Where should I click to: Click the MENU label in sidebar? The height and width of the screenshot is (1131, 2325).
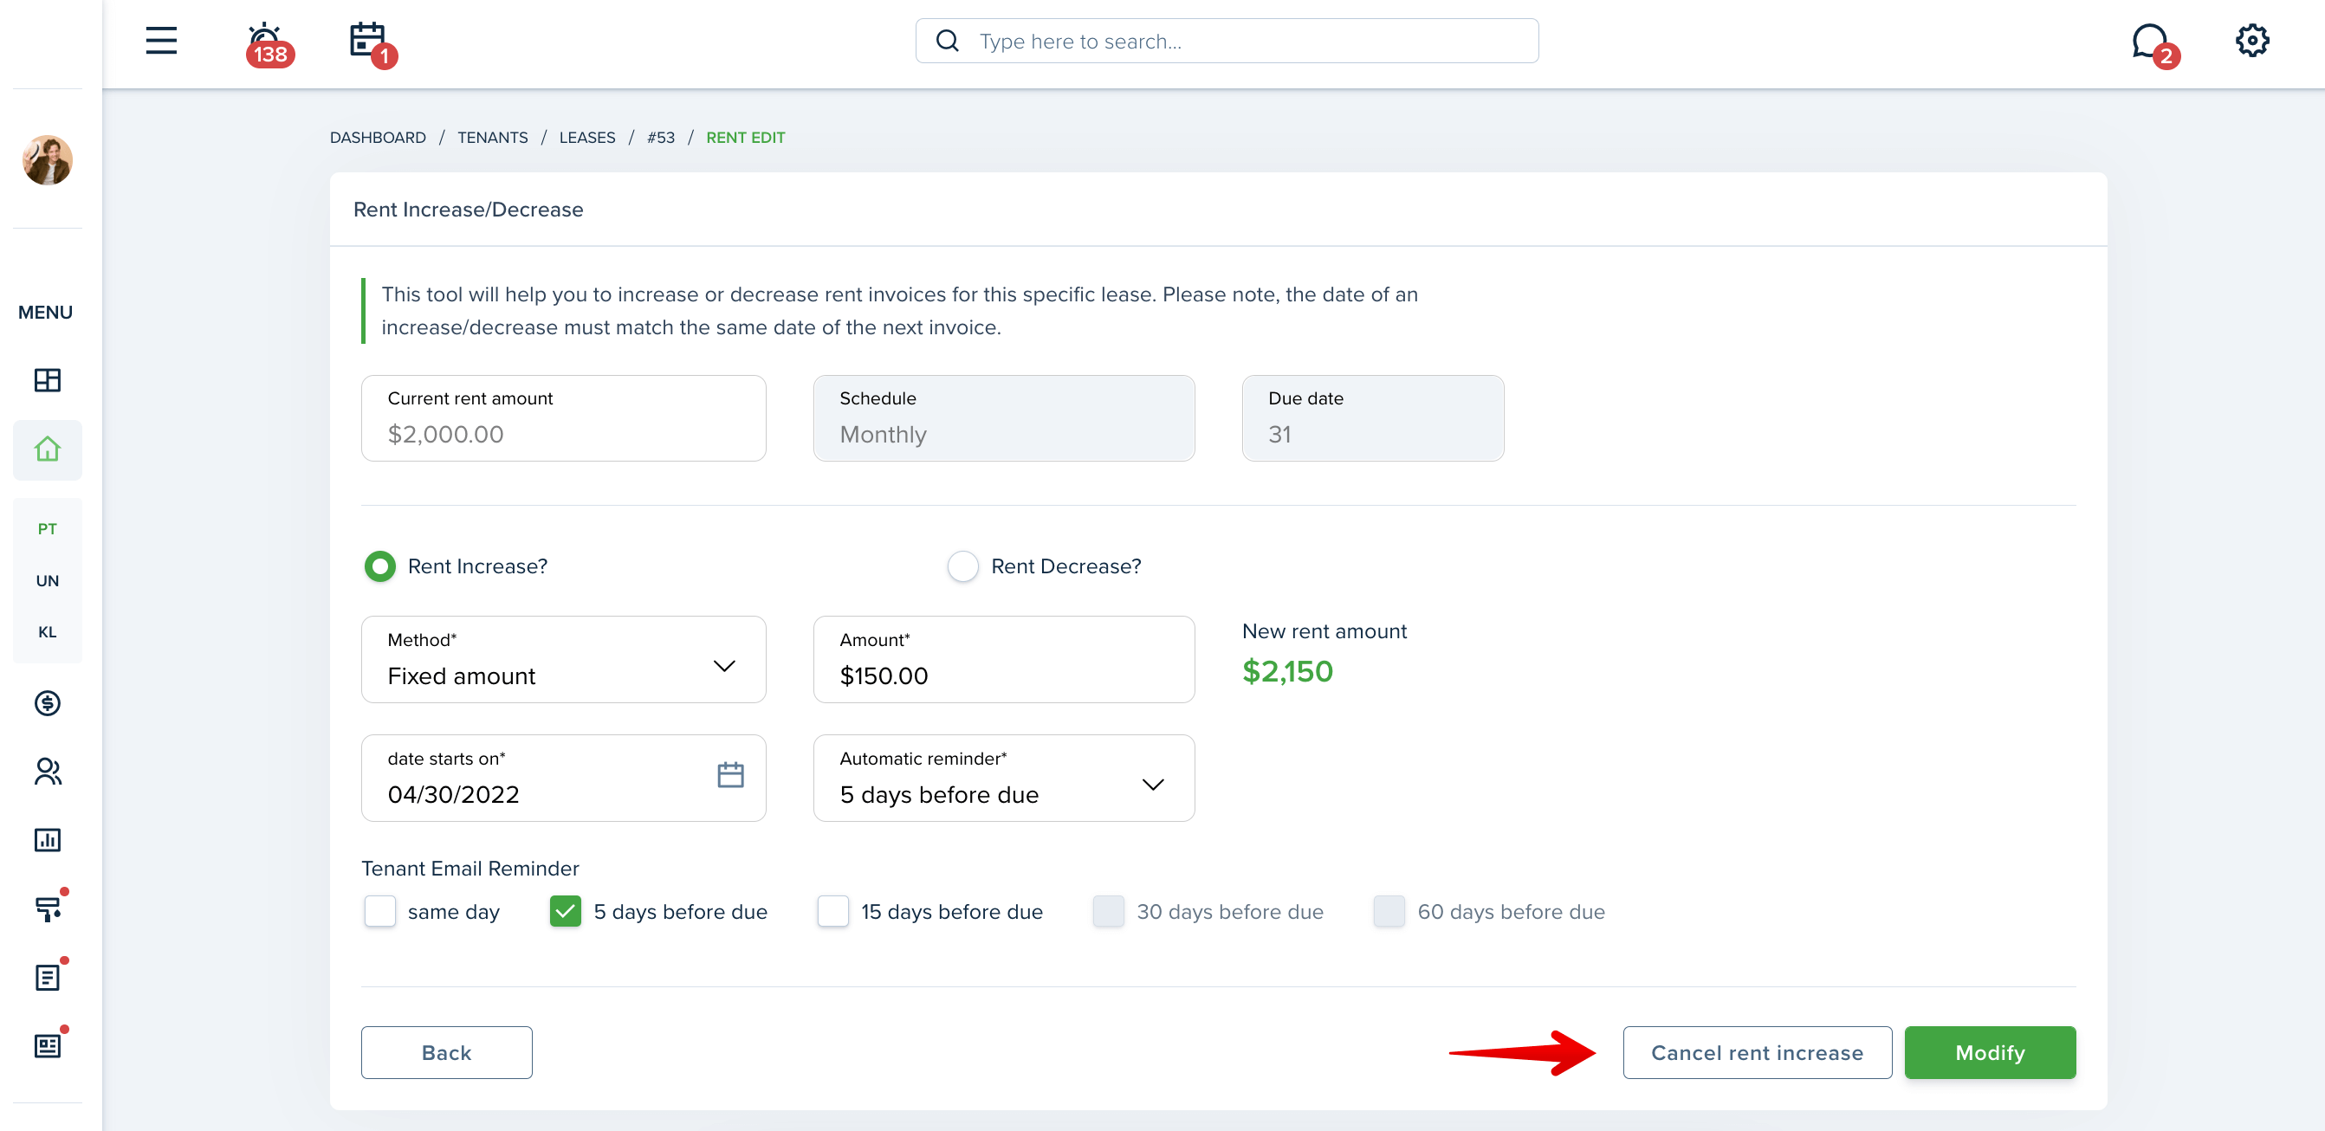click(45, 313)
